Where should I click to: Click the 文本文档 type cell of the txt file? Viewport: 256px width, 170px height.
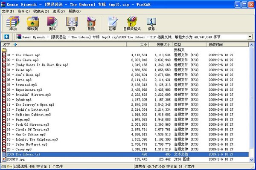(x=181, y=154)
